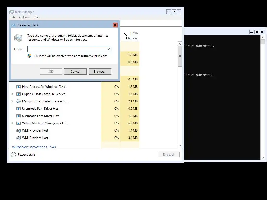Viewport: 267px width, 200px height.
Task: Click the Windows processes (54) group header
Action: (x=34, y=147)
